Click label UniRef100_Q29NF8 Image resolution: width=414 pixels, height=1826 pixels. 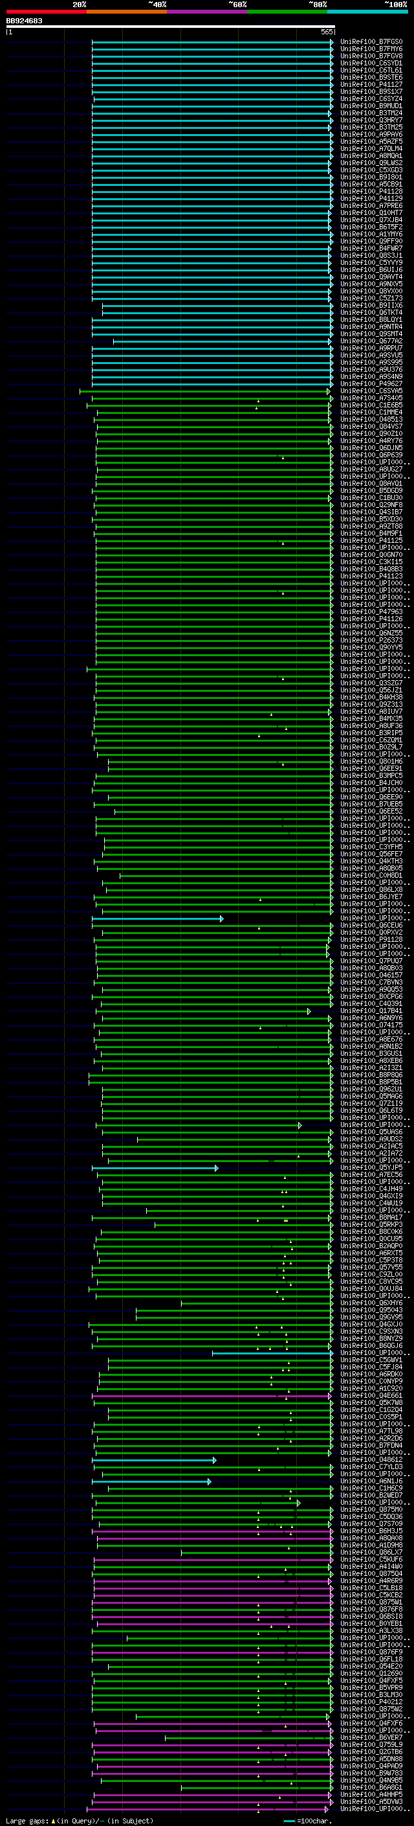click(x=371, y=505)
